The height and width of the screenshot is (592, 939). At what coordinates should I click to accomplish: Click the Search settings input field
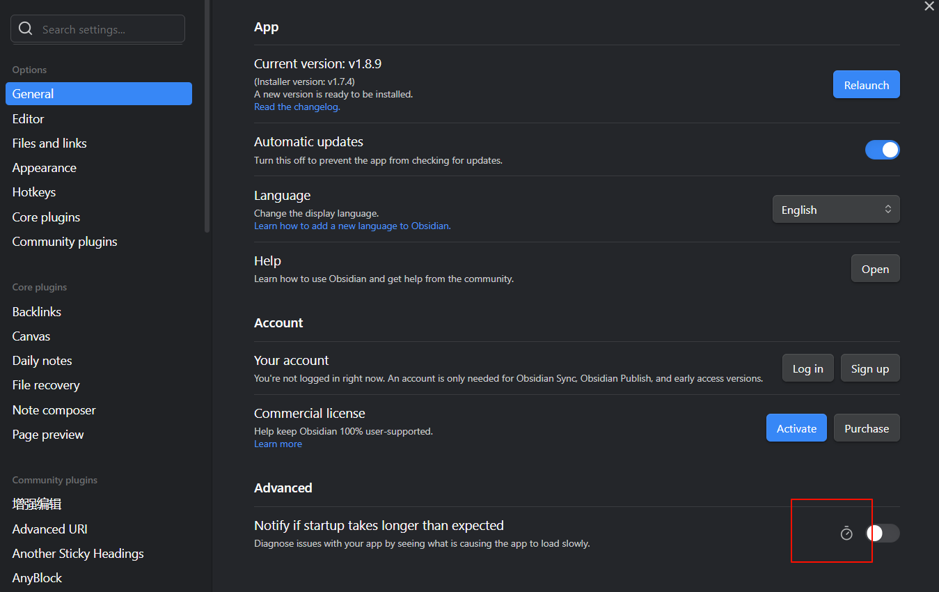pos(97,29)
